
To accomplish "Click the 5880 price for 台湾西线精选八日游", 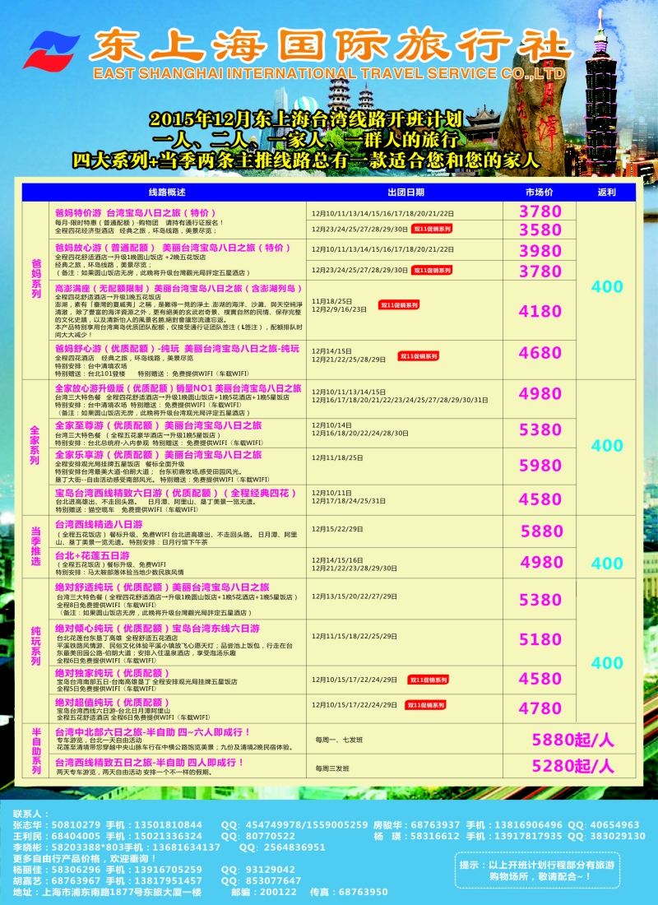I will click(541, 531).
